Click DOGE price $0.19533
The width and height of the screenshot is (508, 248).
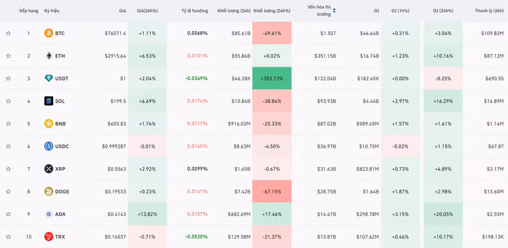pyautogui.click(x=115, y=192)
